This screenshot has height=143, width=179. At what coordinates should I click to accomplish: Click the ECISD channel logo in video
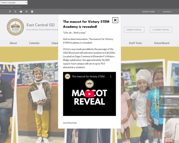tap(67, 76)
